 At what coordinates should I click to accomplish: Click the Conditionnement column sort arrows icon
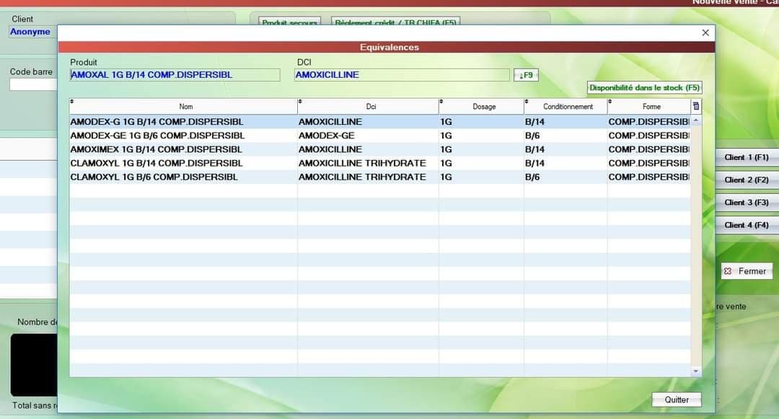[527, 101]
